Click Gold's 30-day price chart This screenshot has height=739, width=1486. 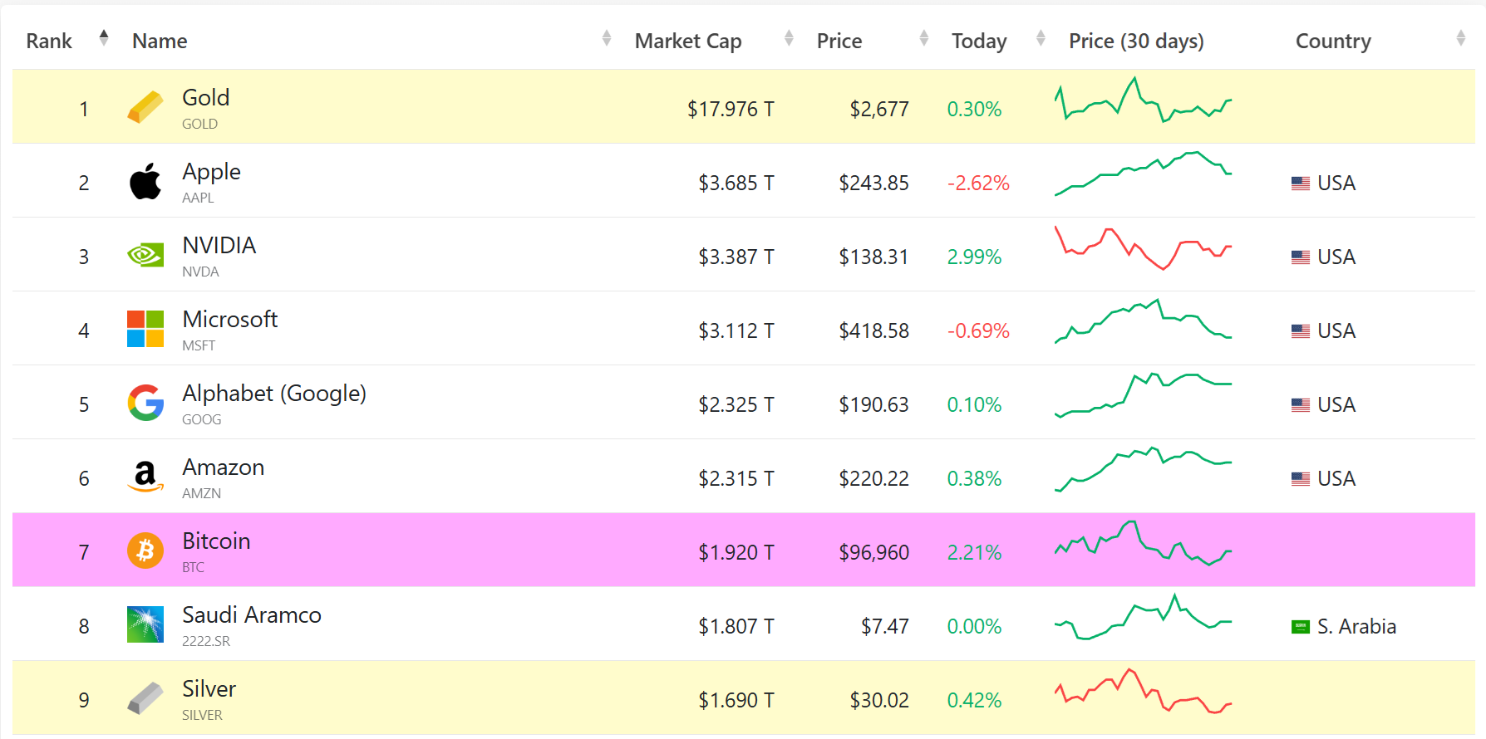point(1143,100)
